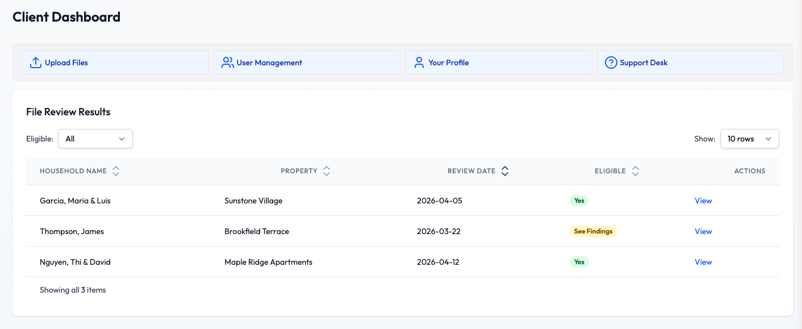Click the sort icon on Eligible column

pyautogui.click(x=636, y=170)
